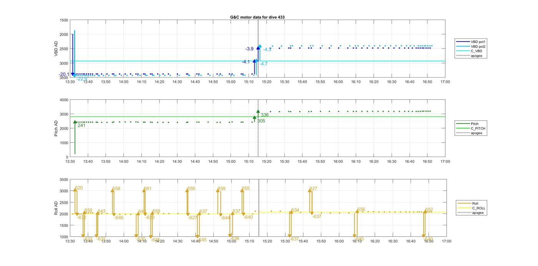Viewport: 538px width, 266px height.
Task: Click the '305' pitch data label
Action: (261, 121)
